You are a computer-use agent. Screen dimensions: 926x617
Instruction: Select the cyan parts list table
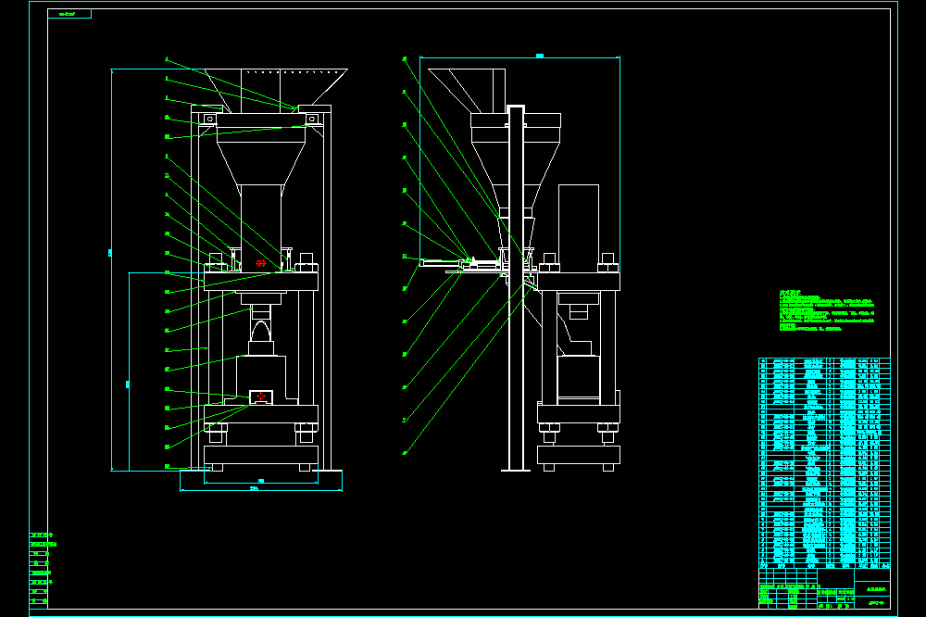tap(824, 461)
